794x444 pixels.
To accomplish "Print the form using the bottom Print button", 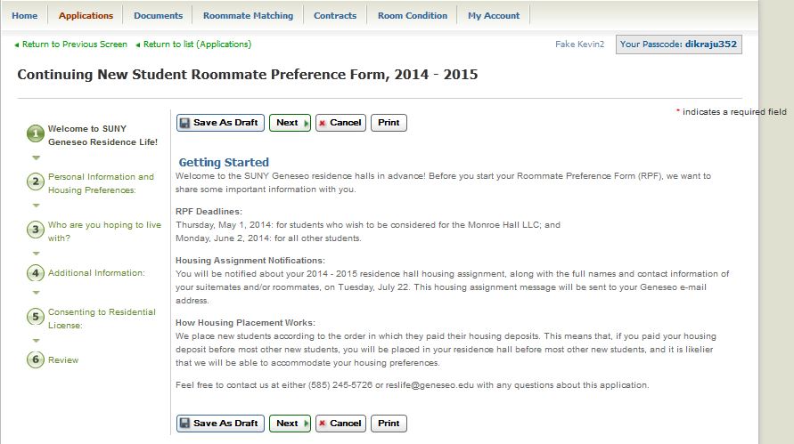I will 389,424.
